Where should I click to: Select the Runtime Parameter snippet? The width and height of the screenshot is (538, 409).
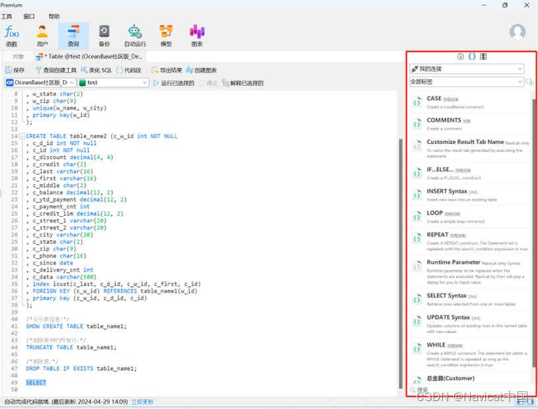tap(469, 272)
